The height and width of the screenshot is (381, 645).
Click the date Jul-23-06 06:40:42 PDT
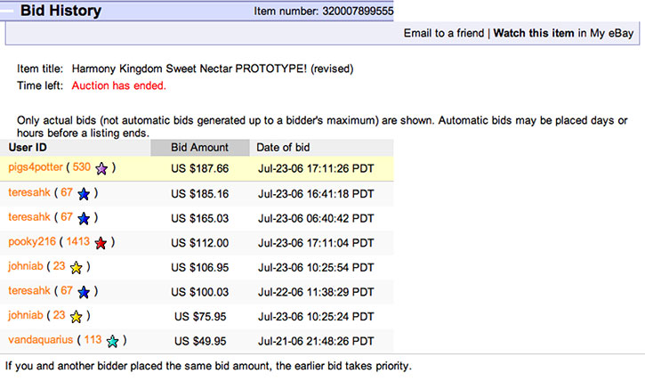pyautogui.click(x=316, y=218)
